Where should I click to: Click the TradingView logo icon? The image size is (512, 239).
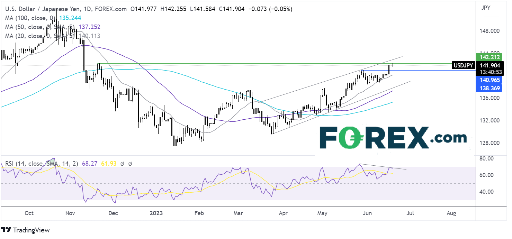coord(6,230)
